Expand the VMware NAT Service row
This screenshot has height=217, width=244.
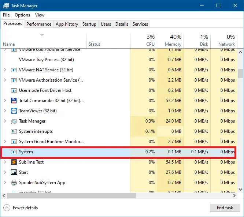(x=5, y=70)
